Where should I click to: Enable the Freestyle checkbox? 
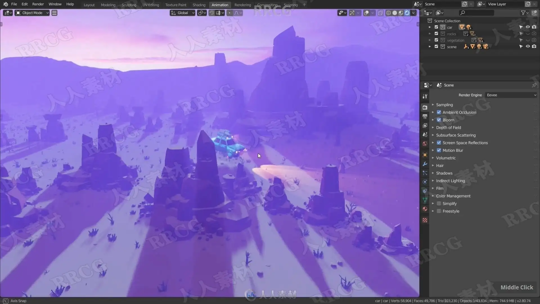(439, 211)
